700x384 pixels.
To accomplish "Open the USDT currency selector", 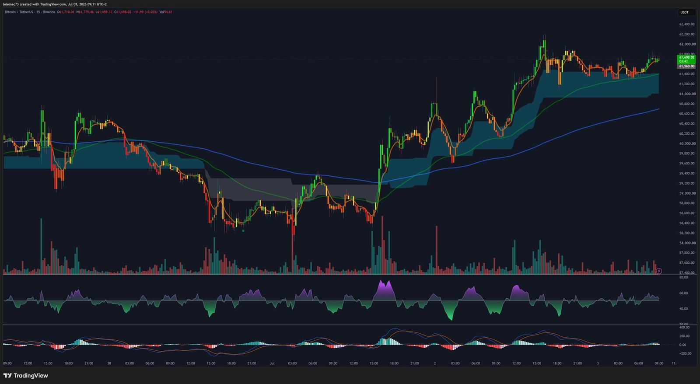I will click(x=686, y=12).
